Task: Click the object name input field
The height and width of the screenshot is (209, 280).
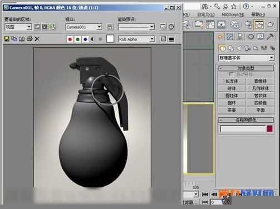Action: click(243, 129)
